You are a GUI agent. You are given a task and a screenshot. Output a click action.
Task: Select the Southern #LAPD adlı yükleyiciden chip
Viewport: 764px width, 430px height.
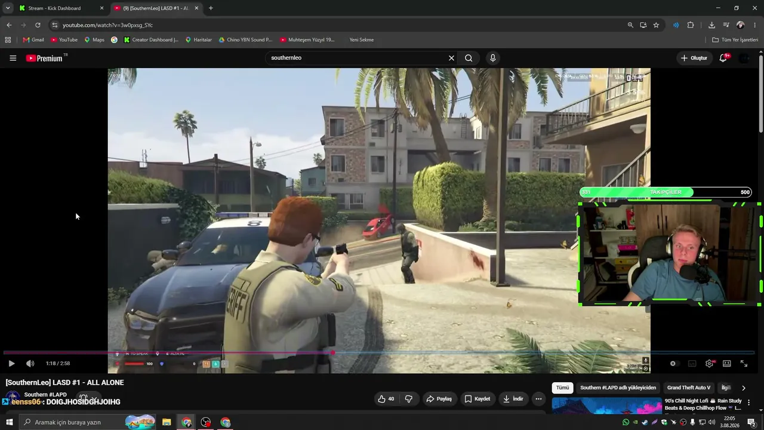(618, 388)
